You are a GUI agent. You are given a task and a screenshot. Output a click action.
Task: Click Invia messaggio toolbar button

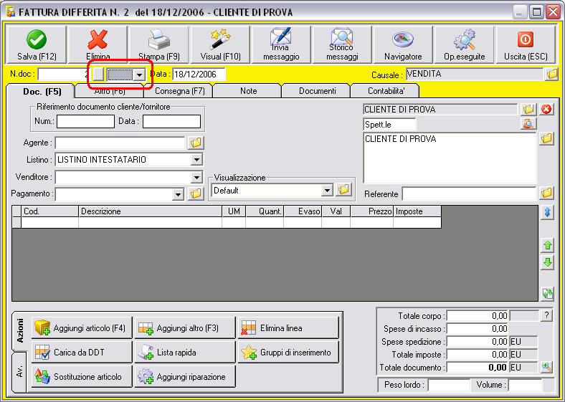[281, 44]
